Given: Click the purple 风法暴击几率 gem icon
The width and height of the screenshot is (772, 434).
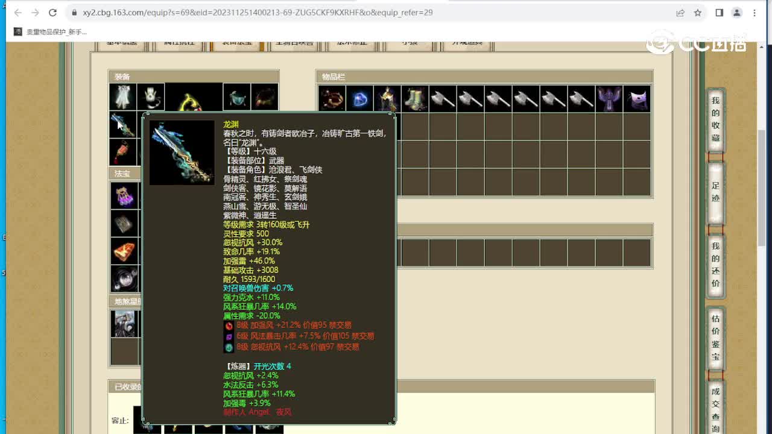Looking at the screenshot, I should [229, 336].
